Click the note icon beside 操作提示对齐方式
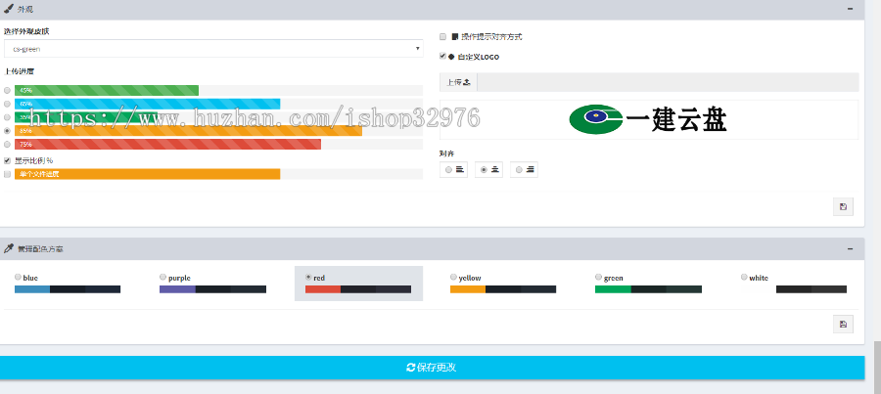 pos(455,36)
